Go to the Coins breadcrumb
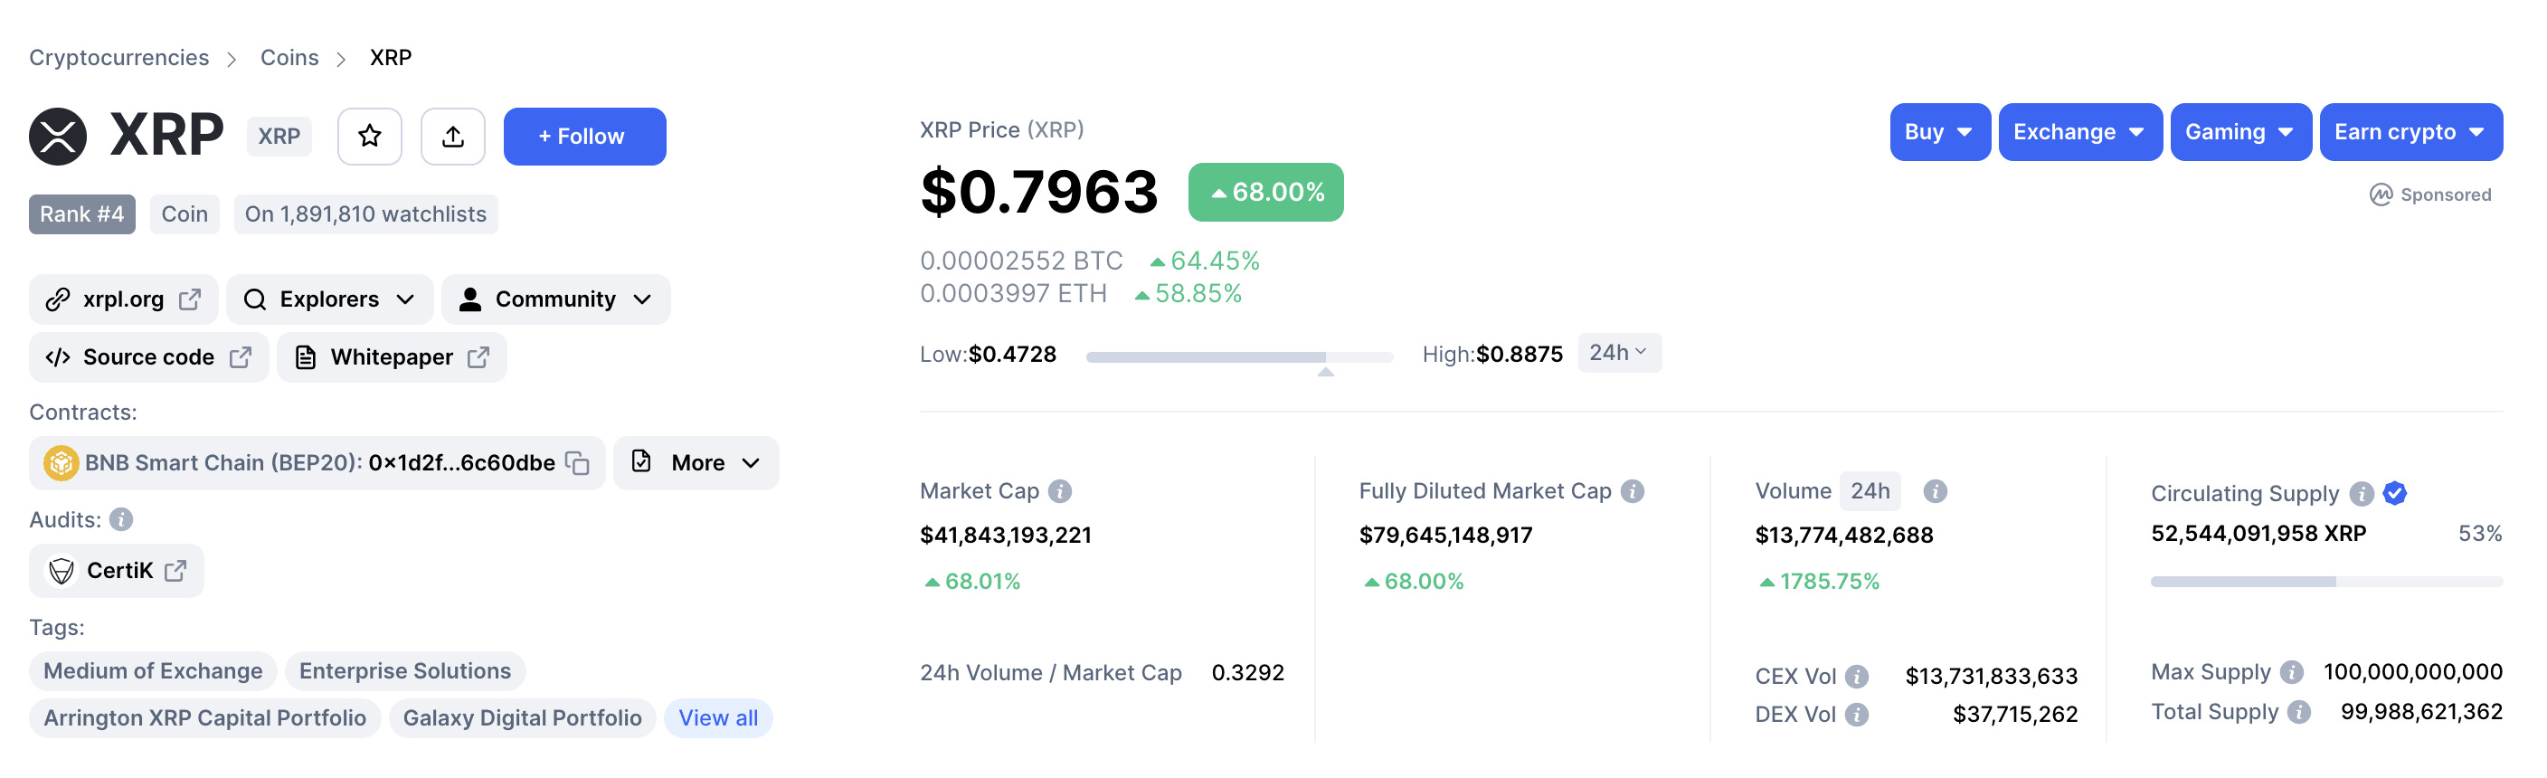This screenshot has height=778, width=2547. pos(289,56)
